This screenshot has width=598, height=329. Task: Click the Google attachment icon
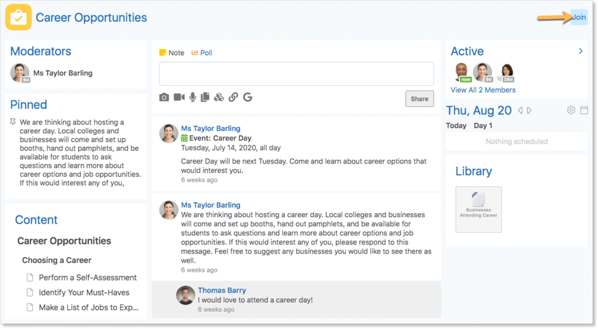[x=247, y=98]
